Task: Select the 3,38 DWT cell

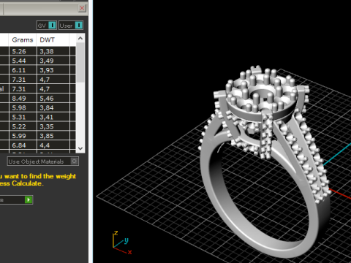Action: (x=53, y=51)
